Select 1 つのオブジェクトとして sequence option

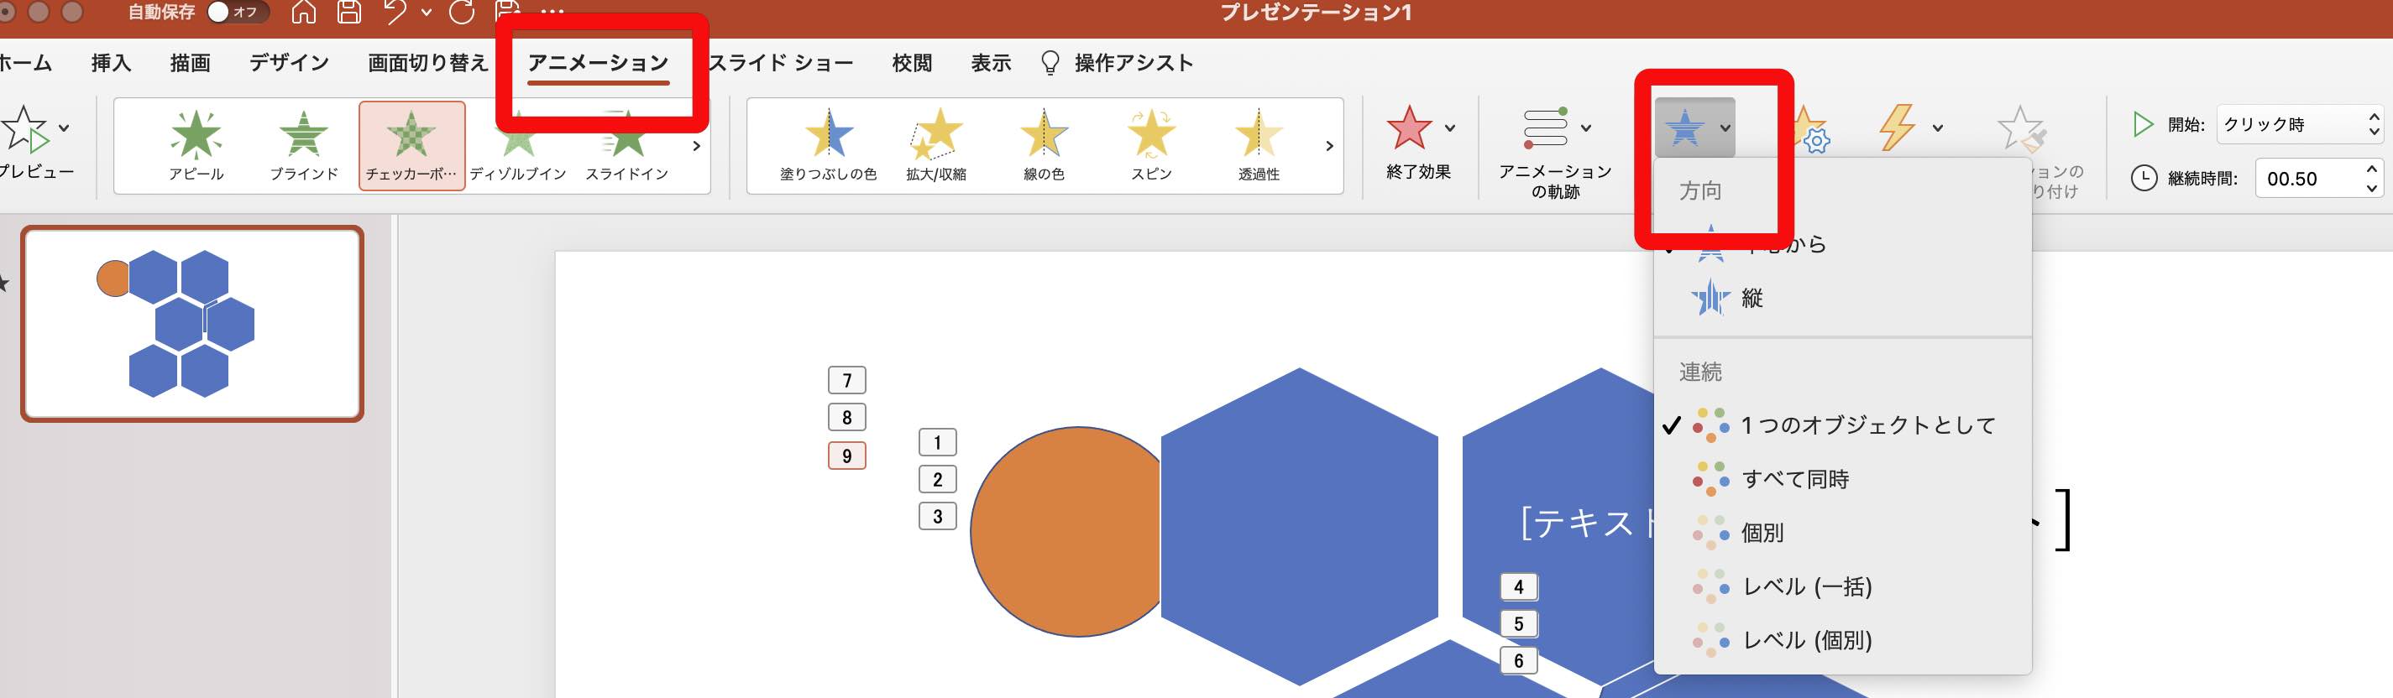pyautogui.click(x=1843, y=425)
